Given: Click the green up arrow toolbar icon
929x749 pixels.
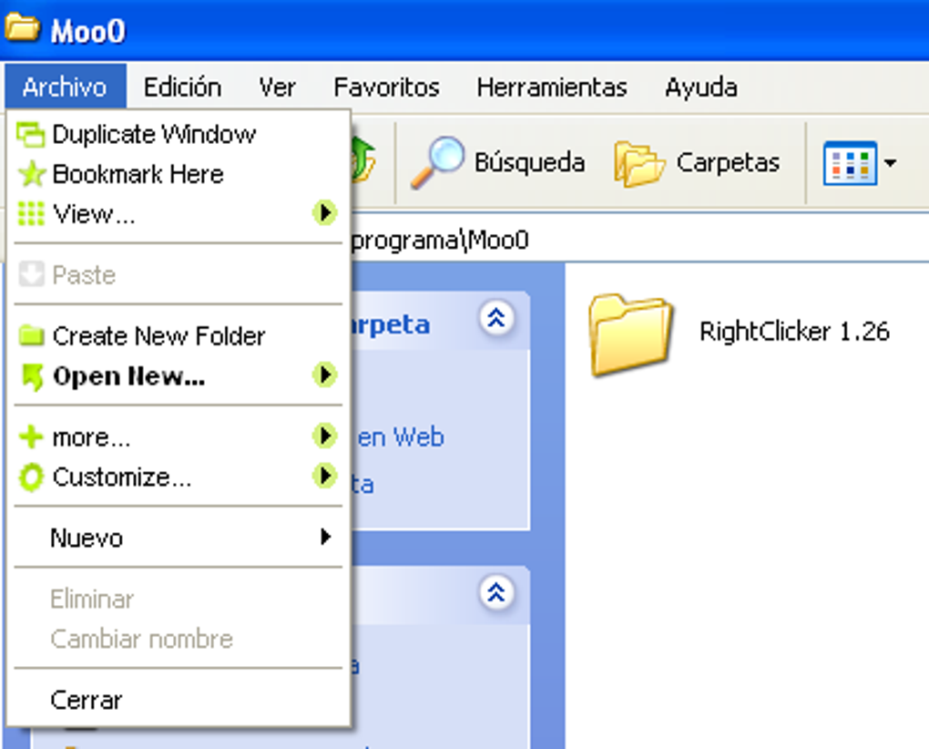Looking at the screenshot, I should (x=362, y=161).
